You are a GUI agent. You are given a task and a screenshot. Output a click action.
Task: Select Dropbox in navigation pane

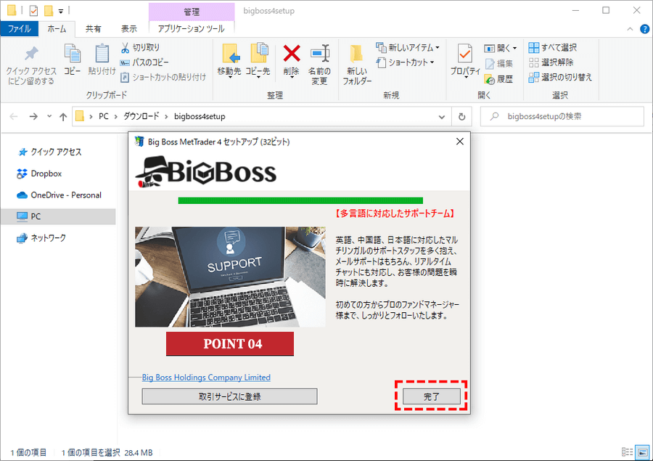[x=40, y=174]
